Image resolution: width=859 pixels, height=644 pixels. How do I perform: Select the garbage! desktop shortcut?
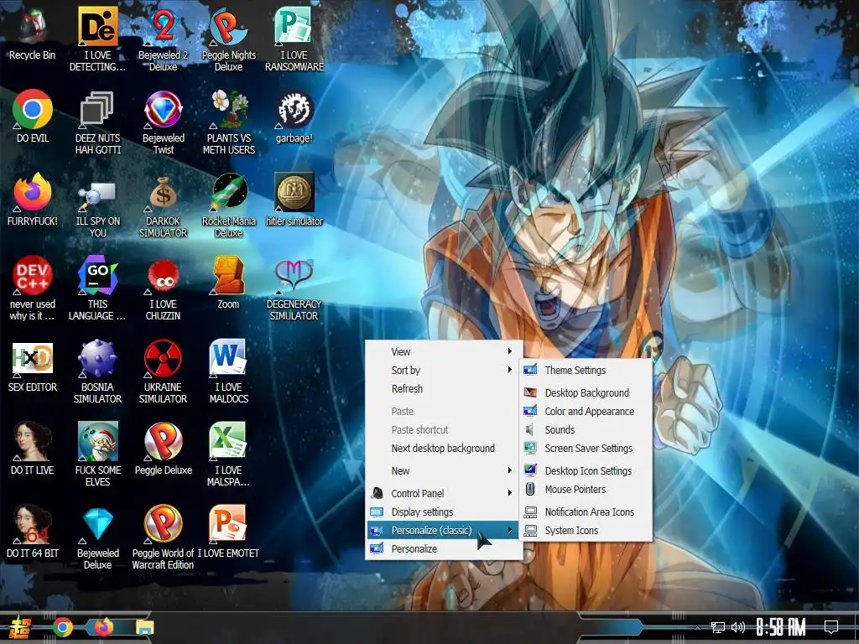coord(294,109)
